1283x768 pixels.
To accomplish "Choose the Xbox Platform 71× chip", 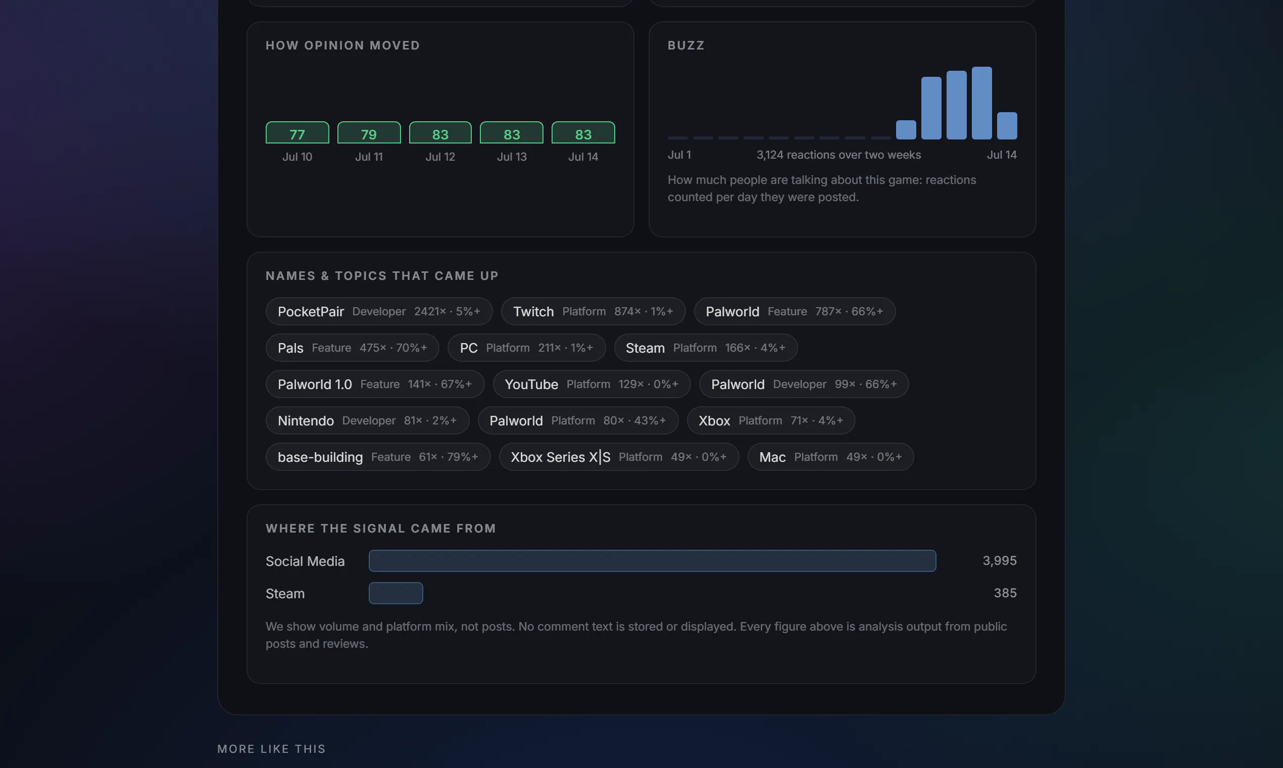I will [771, 420].
